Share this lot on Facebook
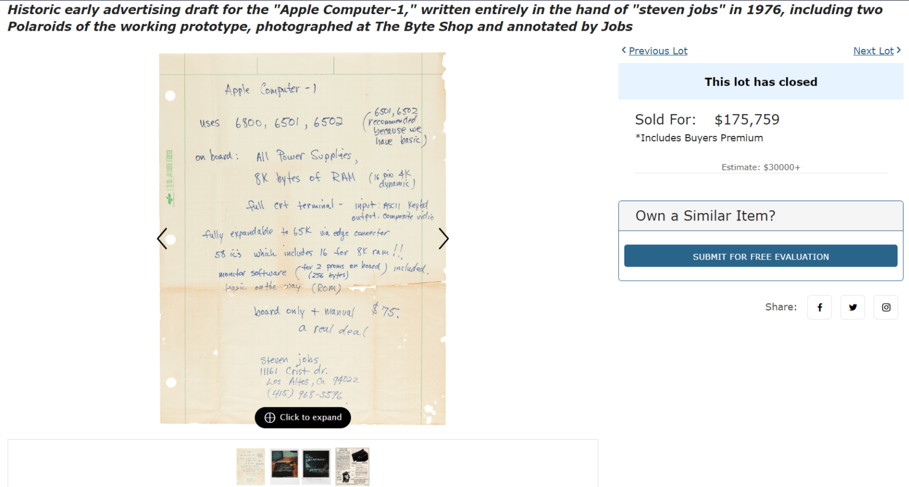 [x=819, y=307]
